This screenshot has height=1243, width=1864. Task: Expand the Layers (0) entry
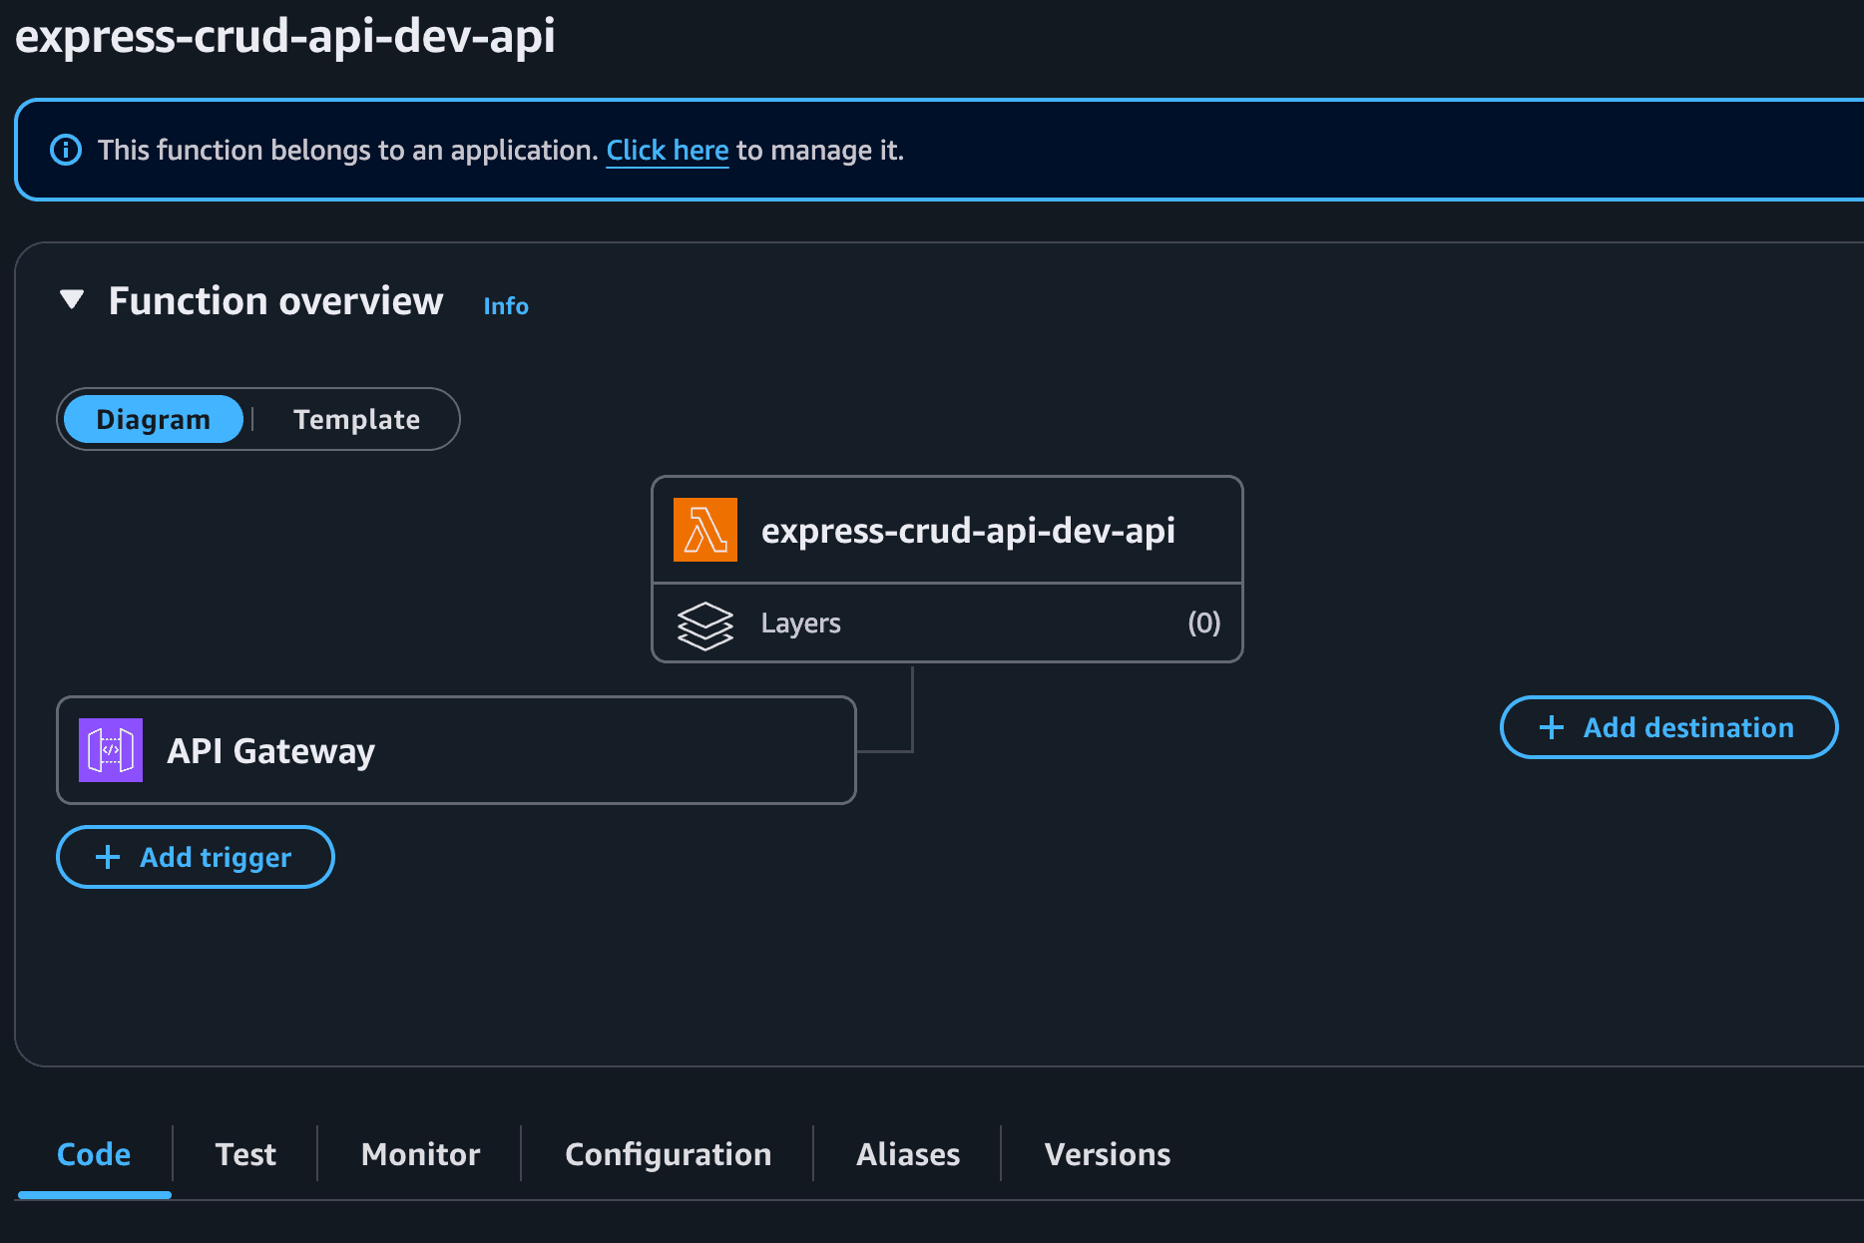coord(946,622)
